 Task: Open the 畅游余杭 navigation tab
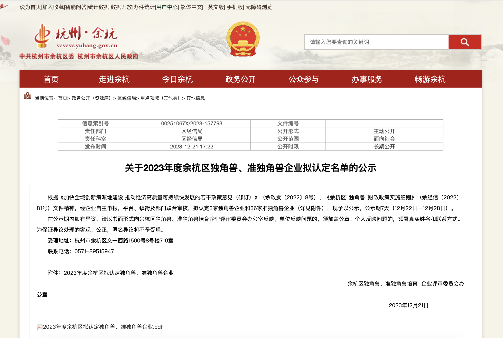[x=430, y=79]
